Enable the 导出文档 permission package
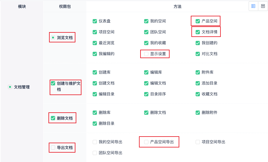This screenshot has height=162, width=268. point(53,147)
